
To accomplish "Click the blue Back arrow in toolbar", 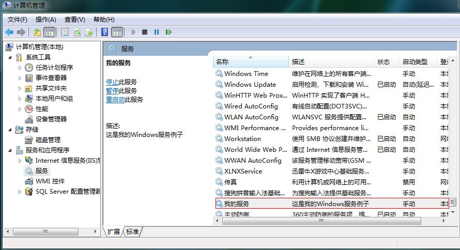I will (x=9, y=32).
